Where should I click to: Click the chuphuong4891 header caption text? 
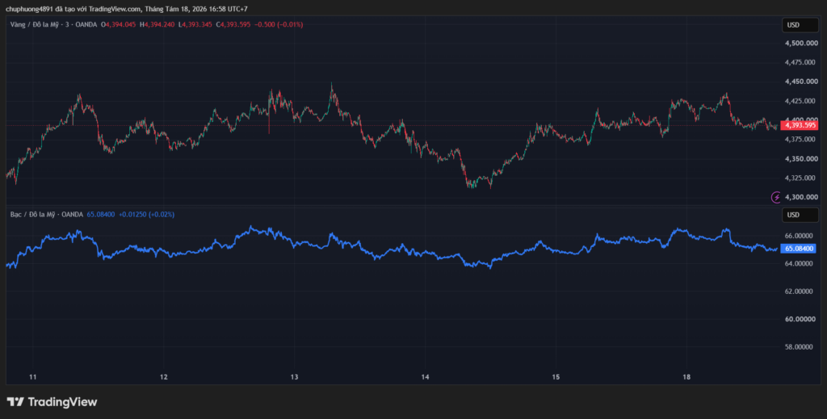127,9
